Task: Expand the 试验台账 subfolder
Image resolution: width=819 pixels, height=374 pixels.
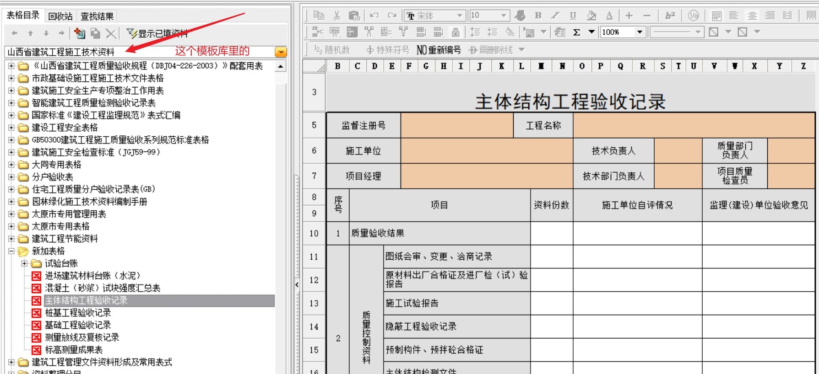Action: click(24, 264)
